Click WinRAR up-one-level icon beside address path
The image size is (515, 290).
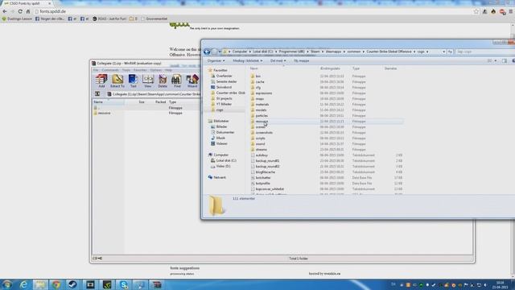pos(97,94)
